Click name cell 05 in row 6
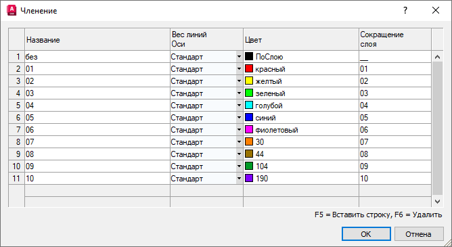This screenshot has width=452, height=247. [97, 118]
